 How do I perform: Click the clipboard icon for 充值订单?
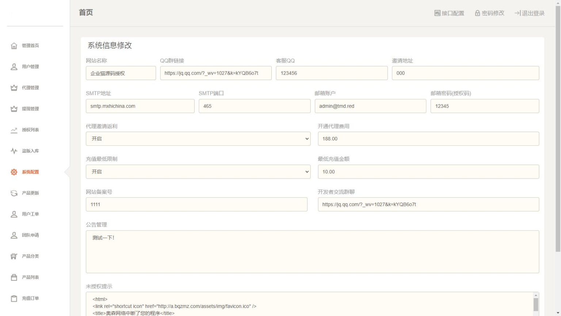14,298
